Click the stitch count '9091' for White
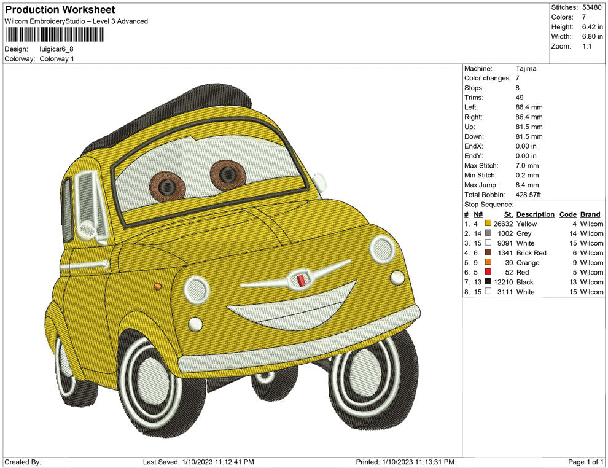Screen dimensions: 608x468 505,243
